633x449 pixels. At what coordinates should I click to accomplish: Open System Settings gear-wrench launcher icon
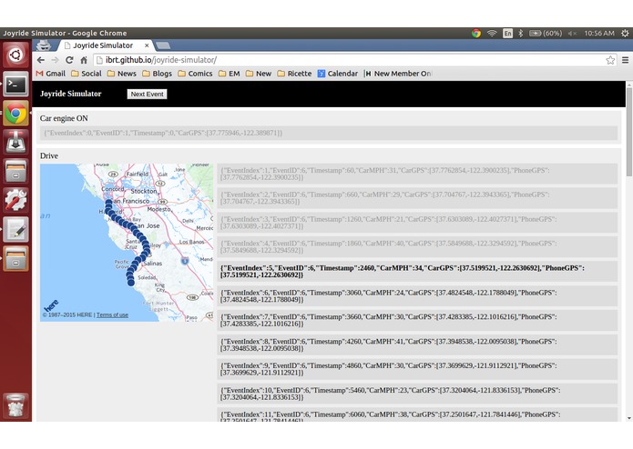[15, 200]
